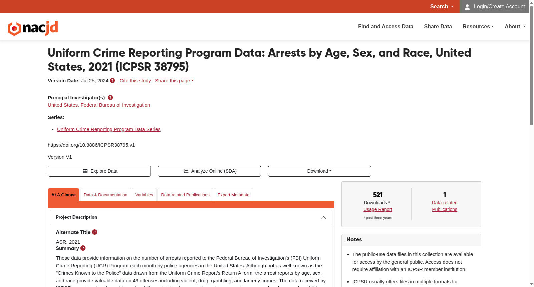Click the ASR, 2021 alternate title
This screenshot has width=534, height=287.
[x=68, y=242]
